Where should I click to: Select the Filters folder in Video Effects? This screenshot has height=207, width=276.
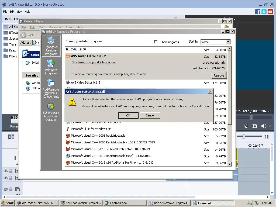[x=11, y=56]
